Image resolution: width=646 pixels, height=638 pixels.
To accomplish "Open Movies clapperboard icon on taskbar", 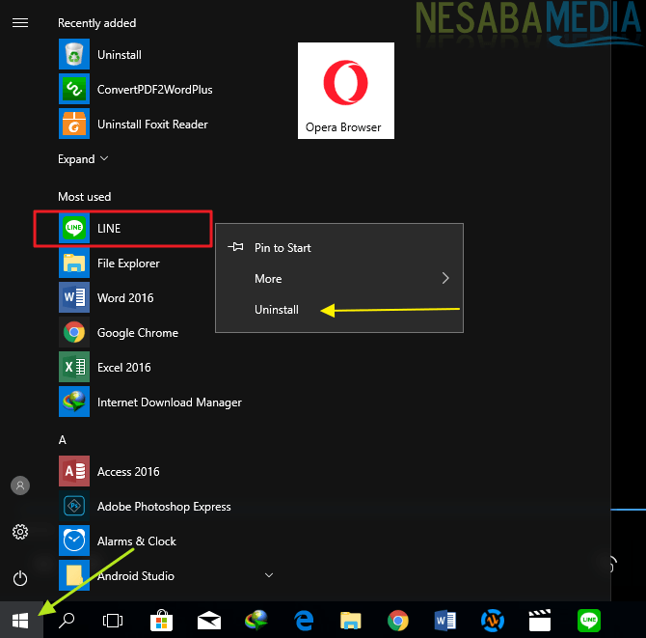I will 540,621.
